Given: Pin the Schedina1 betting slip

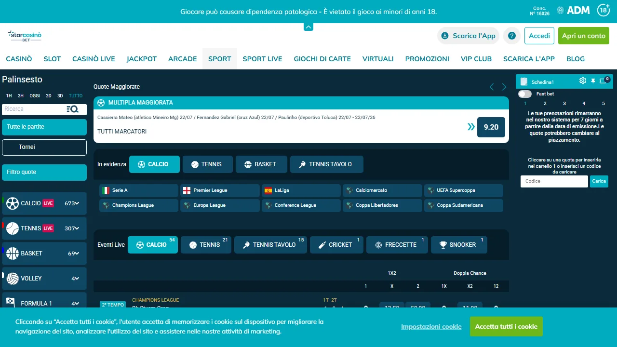Looking at the screenshot, I should pos(593,81).
